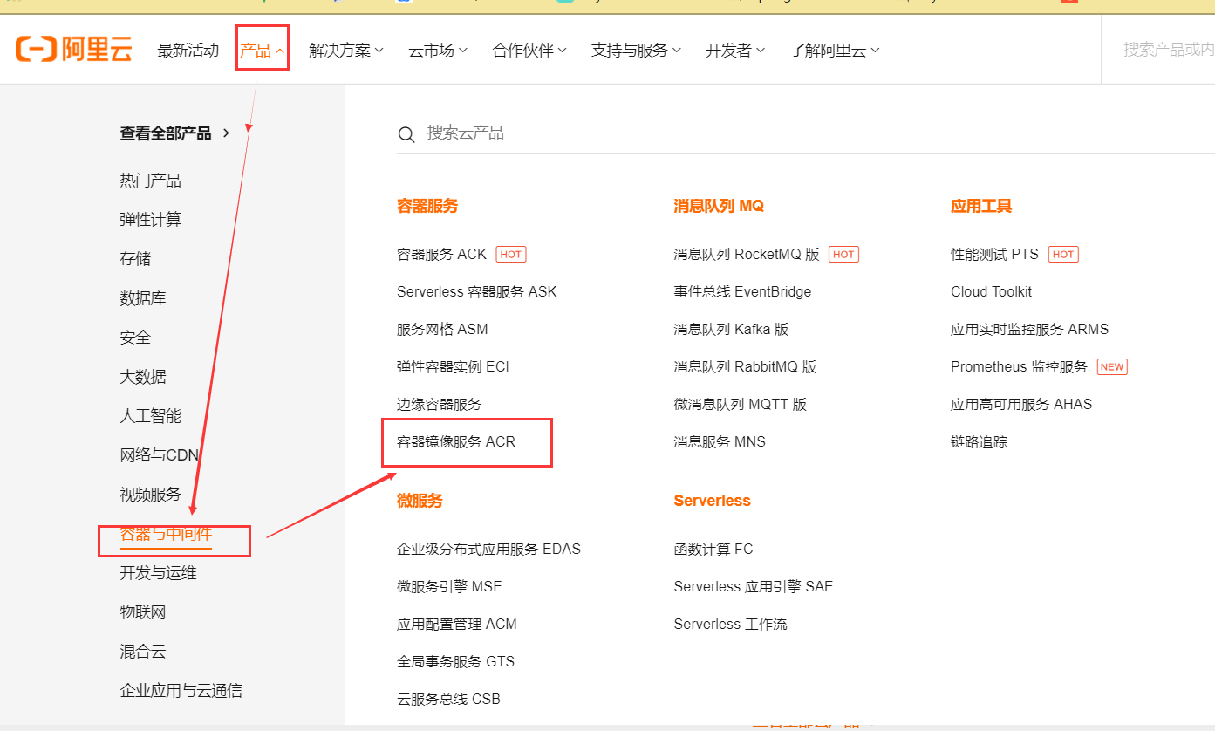1215x731 pixels.
Task: Select the 容器与中间件 category
Action: 166,534
